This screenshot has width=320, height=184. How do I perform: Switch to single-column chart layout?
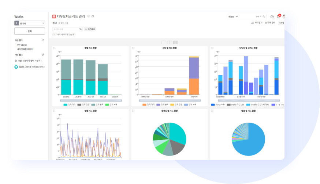coord(164,43)
